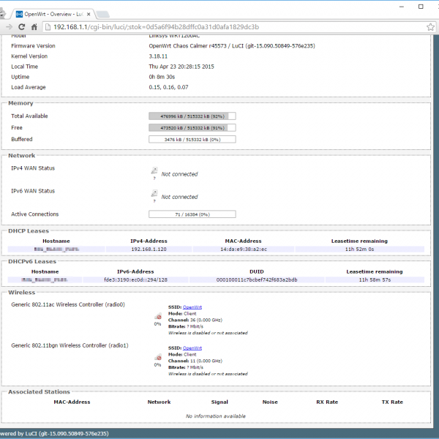Select the OpenWrt - Overview browser tab
Viewport: 439px width, 439px height.
click(51, 13)
